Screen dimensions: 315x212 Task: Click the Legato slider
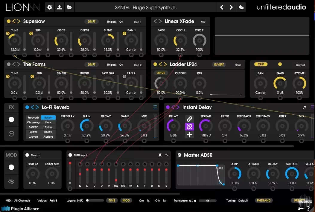click(x=95, y=200)
